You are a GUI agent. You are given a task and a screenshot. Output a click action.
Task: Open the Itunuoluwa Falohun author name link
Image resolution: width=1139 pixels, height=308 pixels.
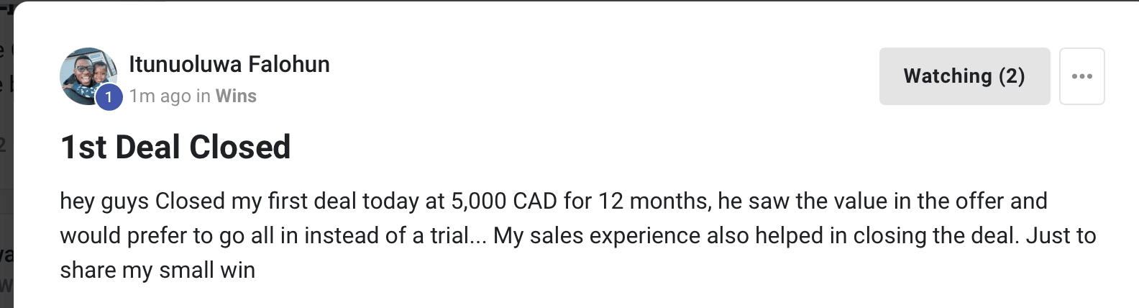click(229, 64)
